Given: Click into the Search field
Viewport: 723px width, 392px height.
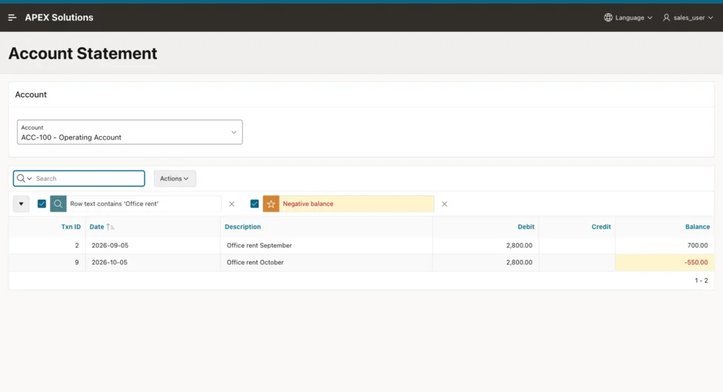Looking at the screenshot, I should pyautogui.click(x=89, y=178).
